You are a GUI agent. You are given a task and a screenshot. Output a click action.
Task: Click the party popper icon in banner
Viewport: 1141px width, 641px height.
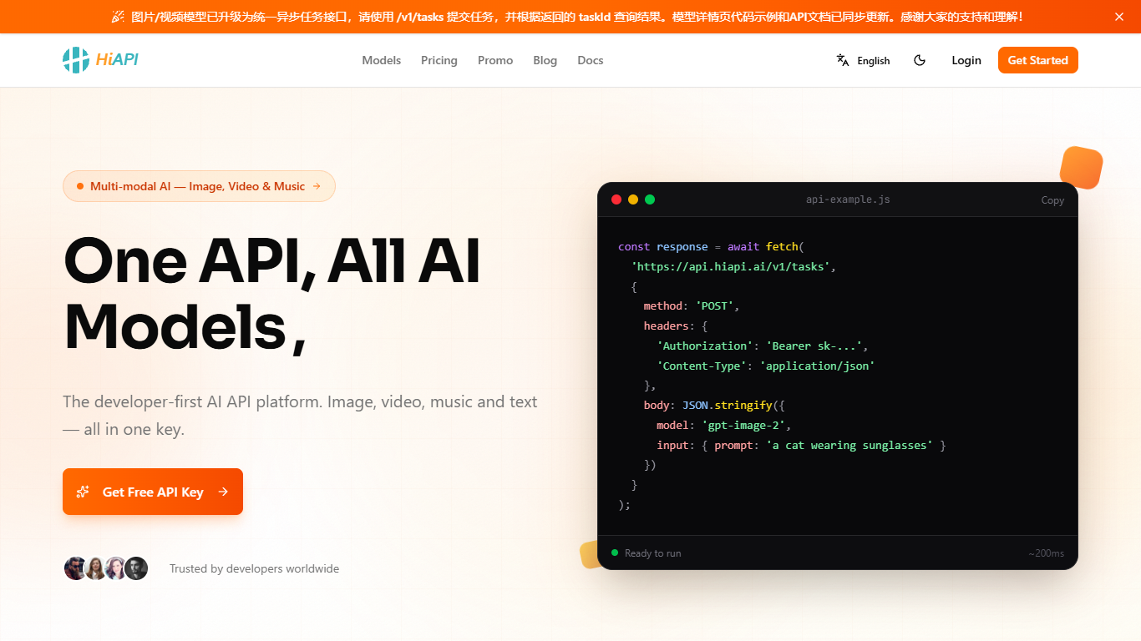118,17
